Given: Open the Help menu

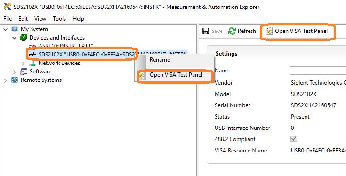Looking at the screenshot, I should tap(78, 19).
